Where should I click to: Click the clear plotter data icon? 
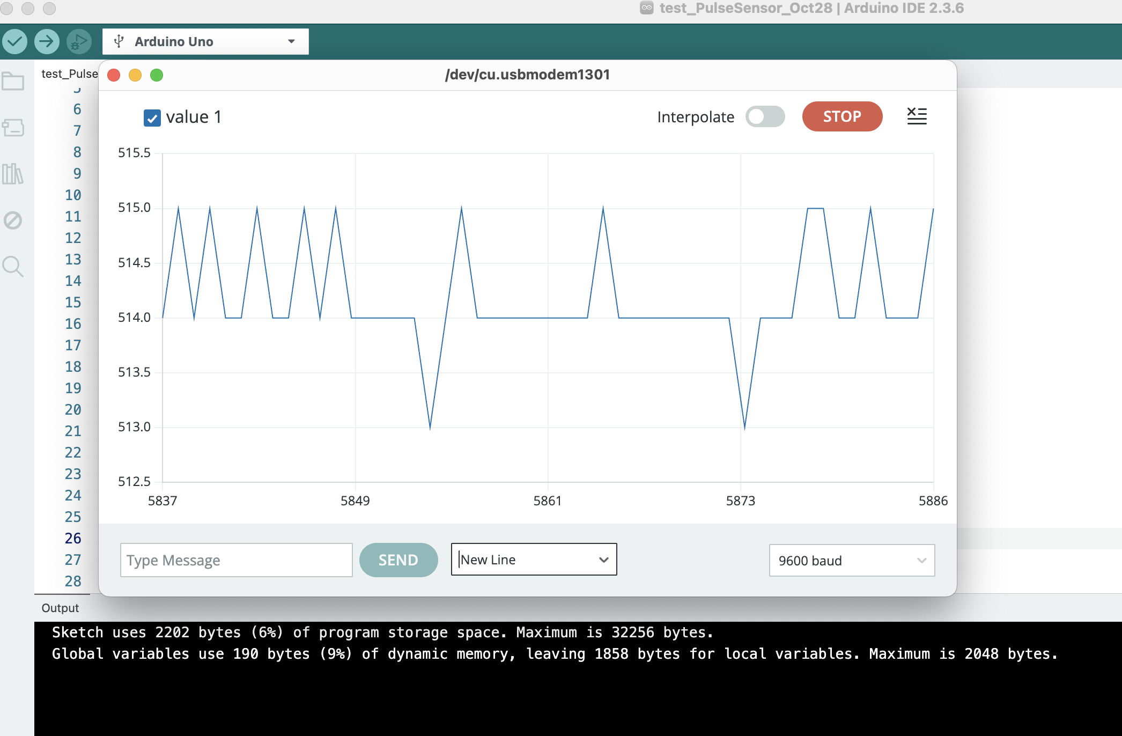coord(917,116)
